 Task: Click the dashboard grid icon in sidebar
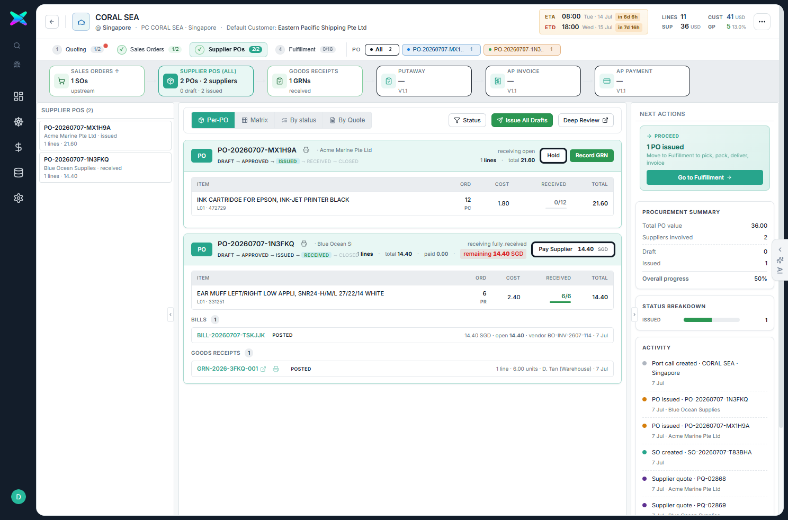click(19, 96)
